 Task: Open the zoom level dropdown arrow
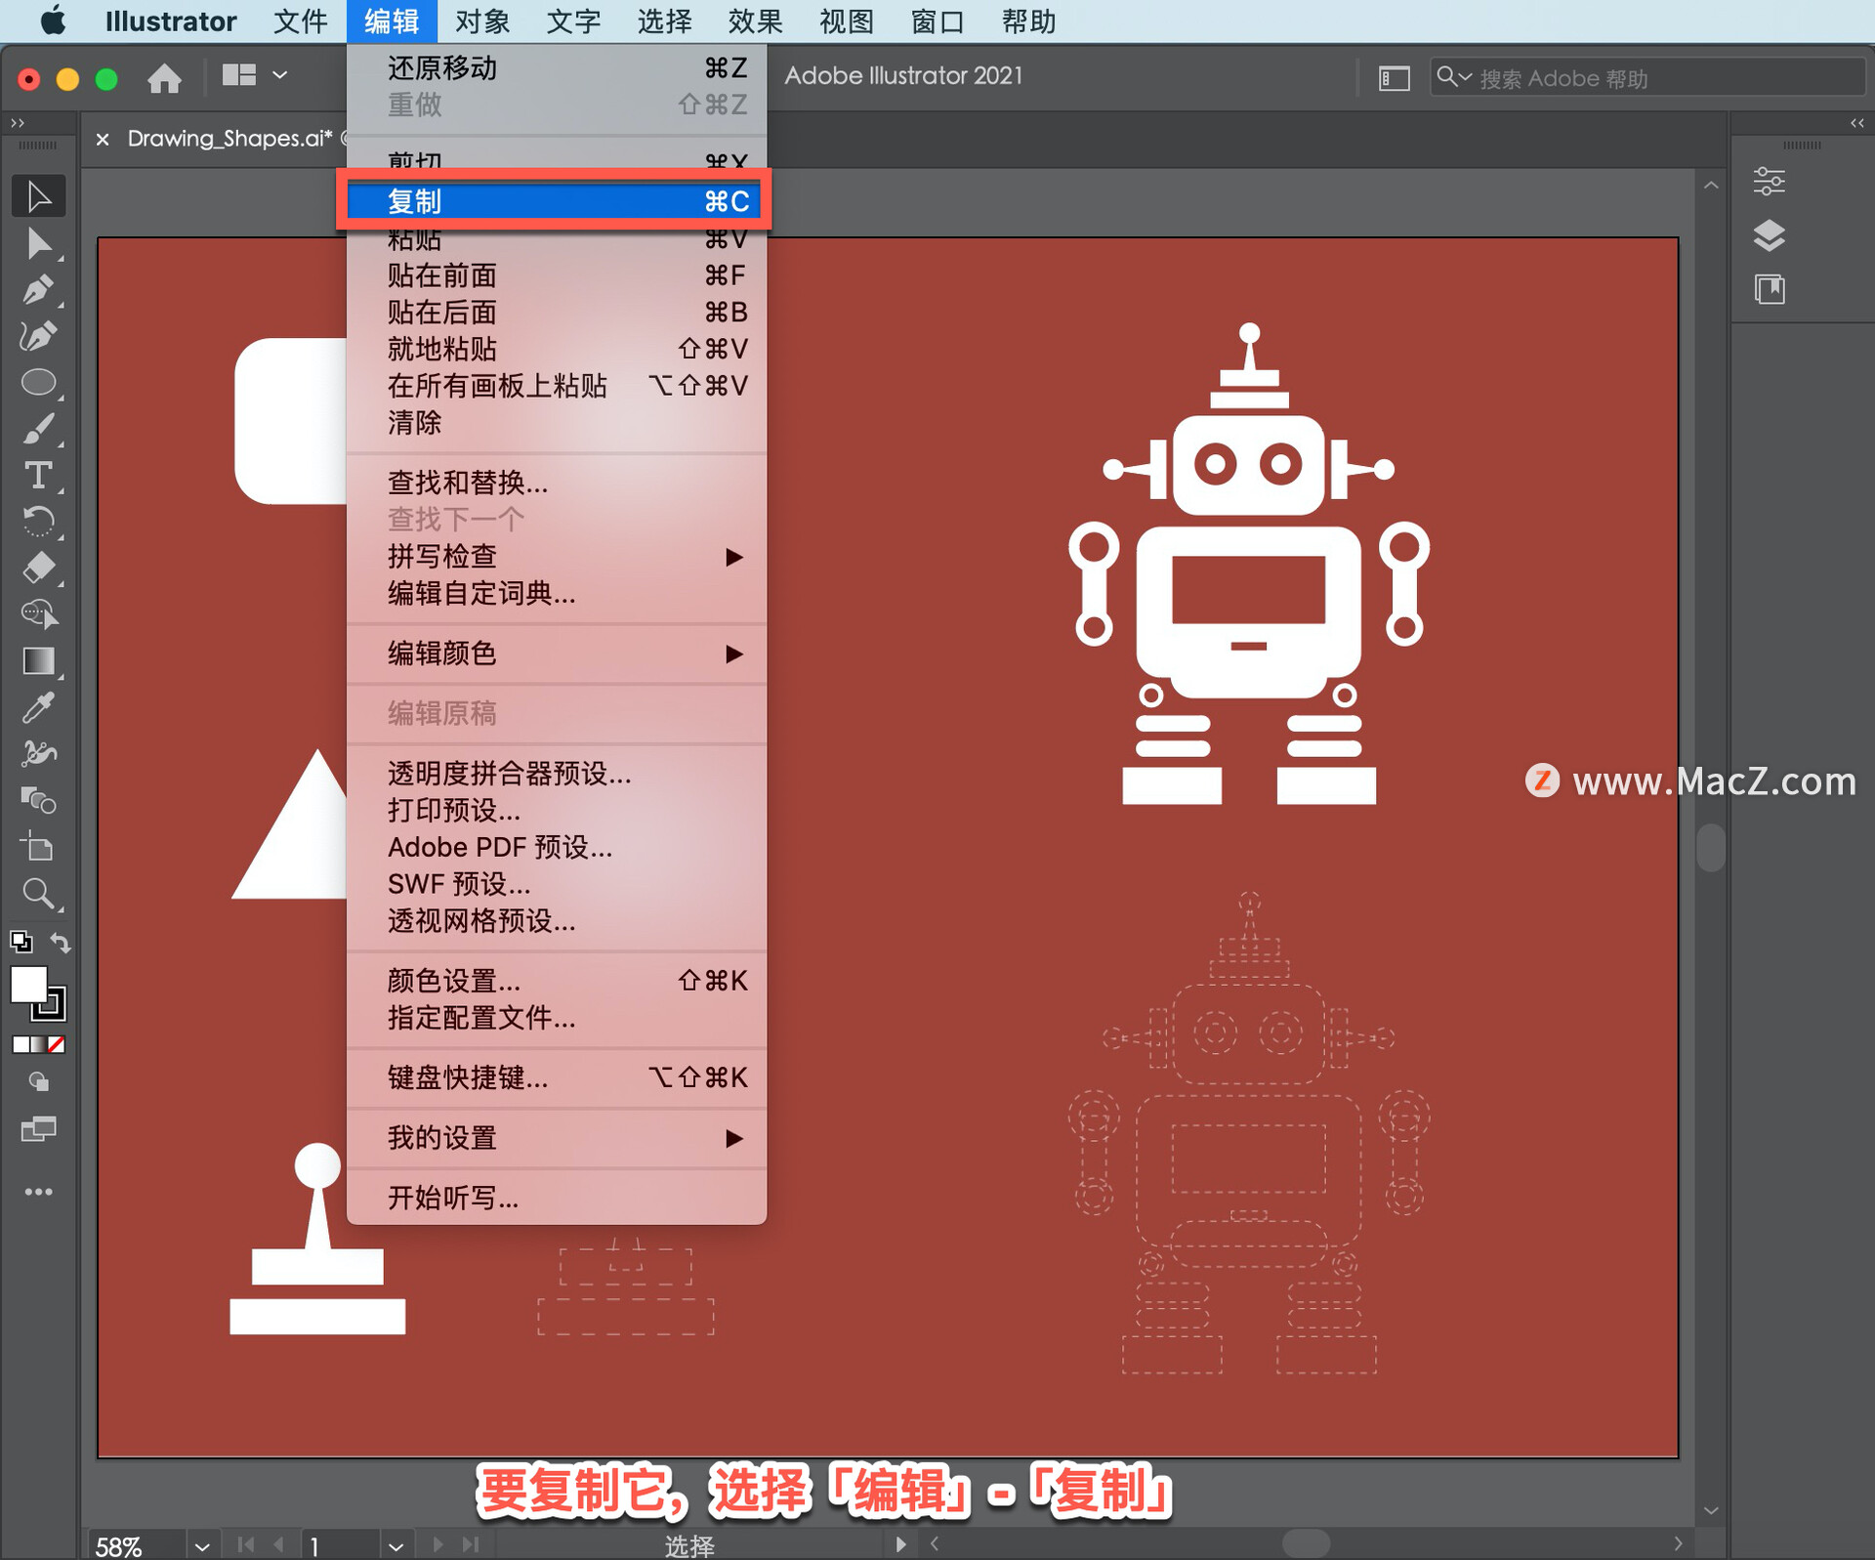pyautogui.click(x=202, y=1546)
